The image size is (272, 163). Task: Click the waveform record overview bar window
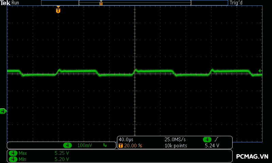[x=135, y=3]
